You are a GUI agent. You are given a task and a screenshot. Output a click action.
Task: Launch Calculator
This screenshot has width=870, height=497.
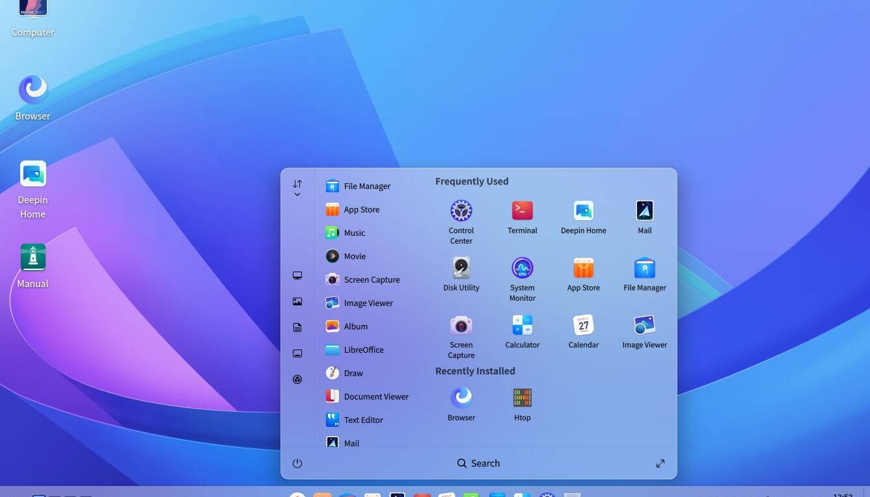tap(523, 331)
